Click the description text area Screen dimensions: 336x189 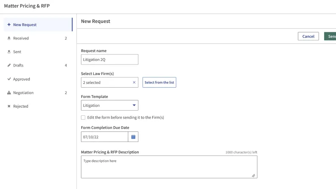169,167
